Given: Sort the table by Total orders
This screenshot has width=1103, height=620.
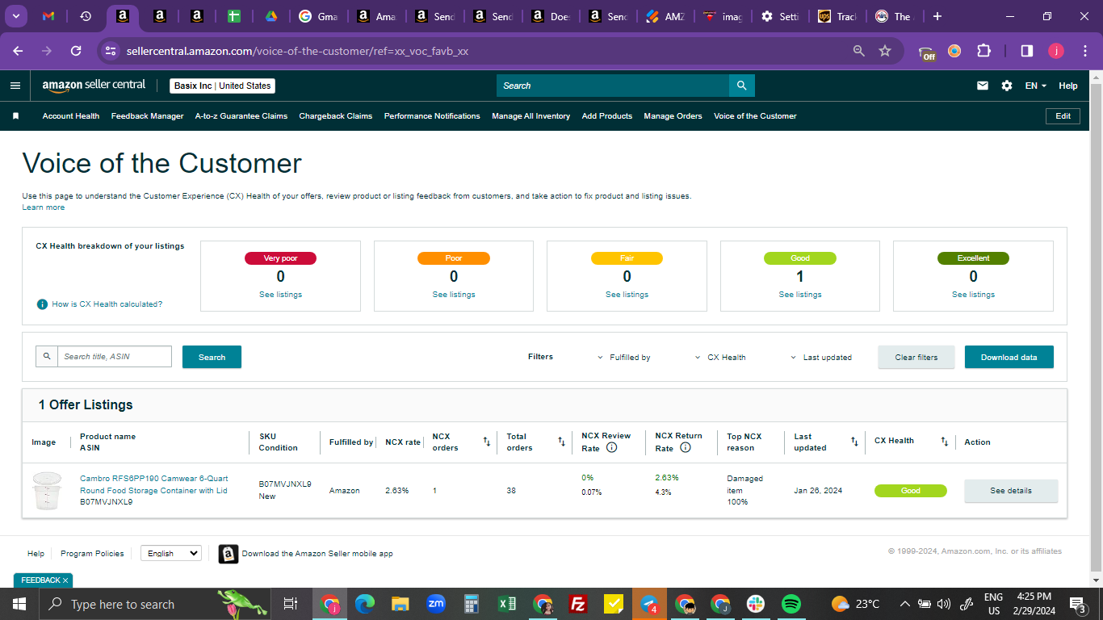Looking at the screenshot, I should [x=561, y=442].
